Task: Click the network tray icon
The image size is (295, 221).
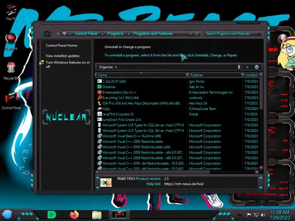Action: click(x=256, y=215)
